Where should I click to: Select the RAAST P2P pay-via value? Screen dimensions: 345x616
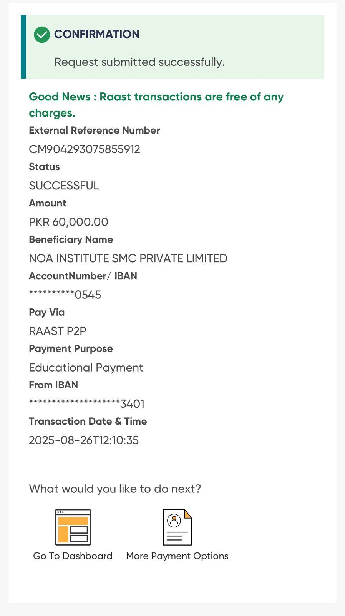(x=58, y=331)
